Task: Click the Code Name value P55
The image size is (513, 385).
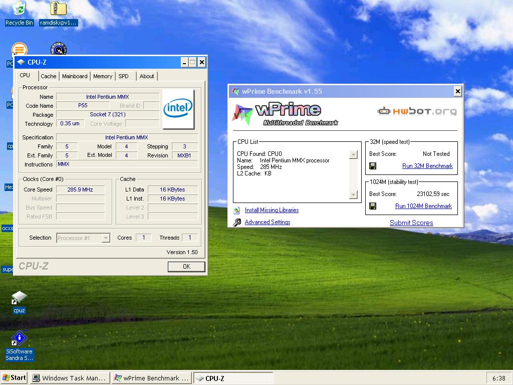Action: [83, 105]
